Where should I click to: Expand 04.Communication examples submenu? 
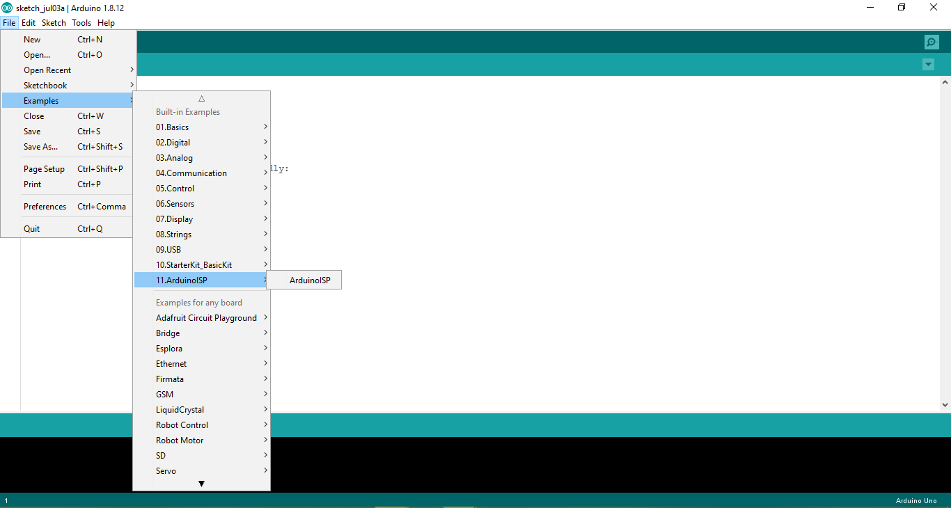click(x=202, y=173)
